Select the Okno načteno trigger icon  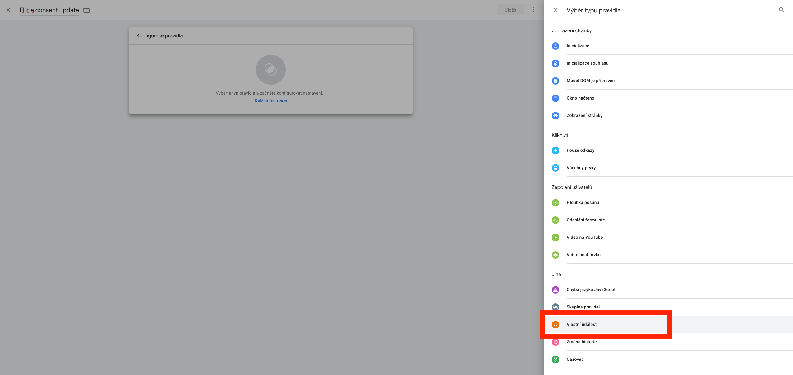[556, 98]
